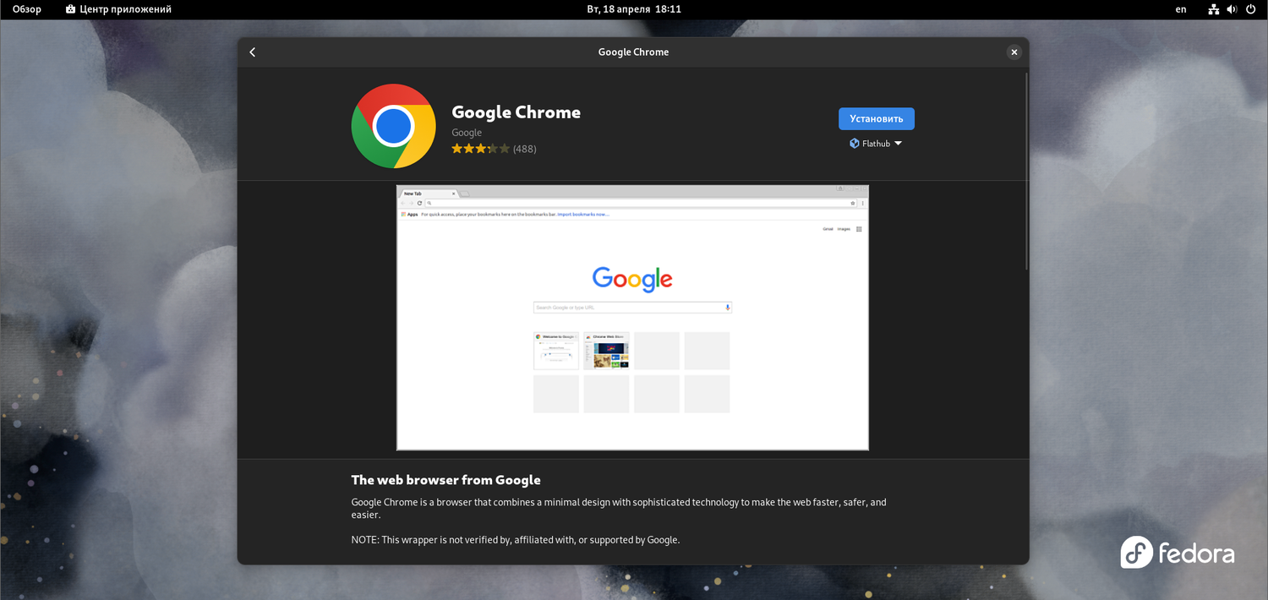Open the Flathub source dropdown
The height and width of the screenshot is (600, 1268).
876,144
